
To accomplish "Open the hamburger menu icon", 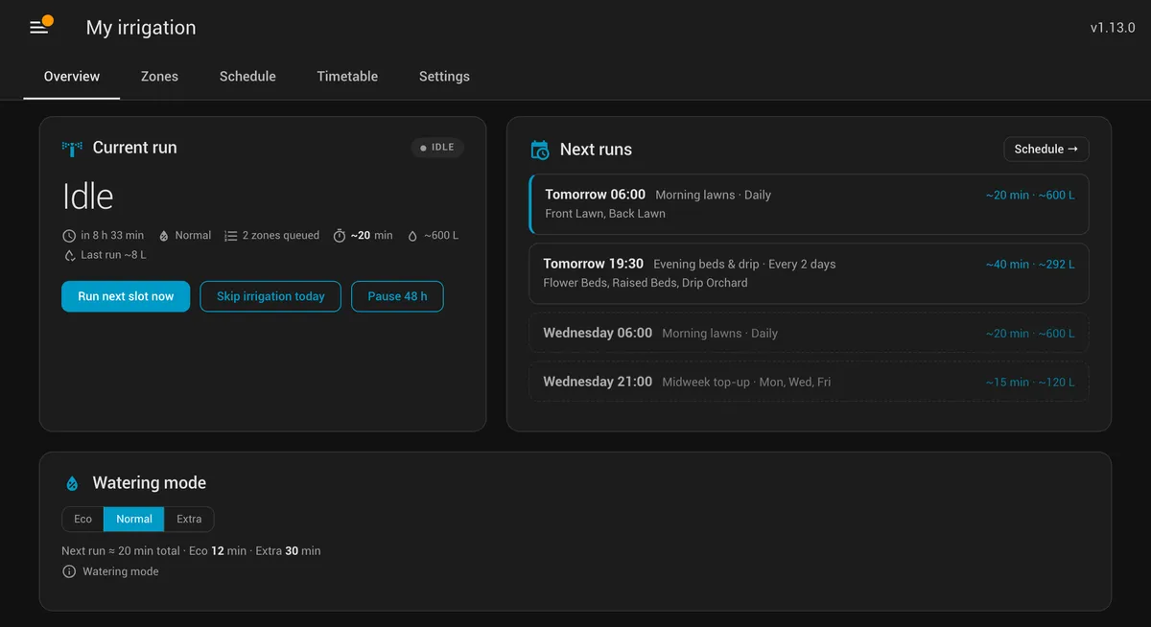I will pyautogui.click(x=39, y=28).
